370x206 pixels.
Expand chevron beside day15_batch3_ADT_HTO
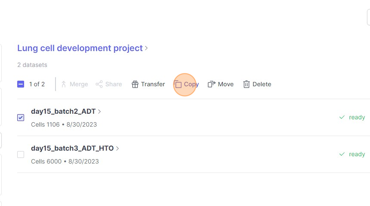point(118,148)
